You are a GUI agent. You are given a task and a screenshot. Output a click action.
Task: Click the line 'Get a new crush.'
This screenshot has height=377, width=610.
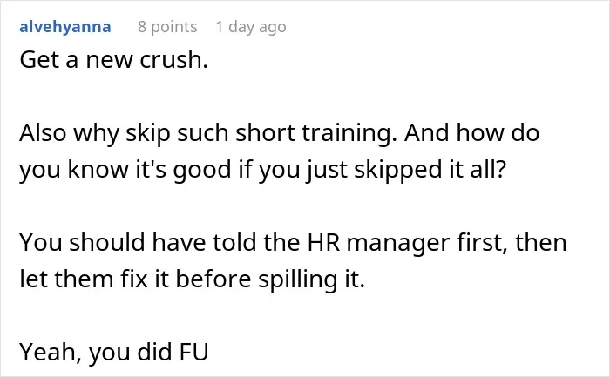coord(113,60)
